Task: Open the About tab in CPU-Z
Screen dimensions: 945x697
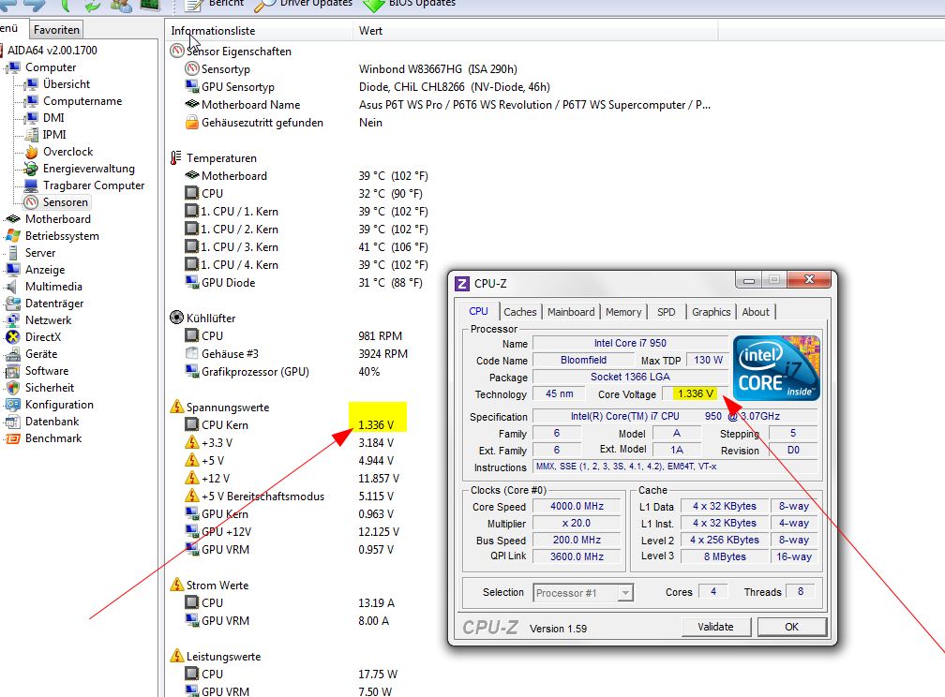Action: coord(756,312)
